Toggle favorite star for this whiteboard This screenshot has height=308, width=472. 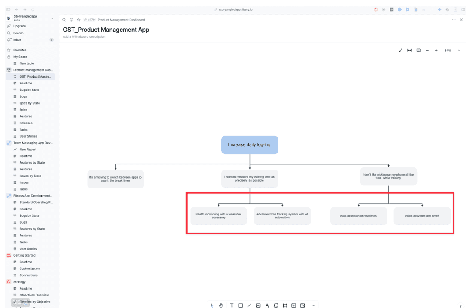[x=79, y=20]
